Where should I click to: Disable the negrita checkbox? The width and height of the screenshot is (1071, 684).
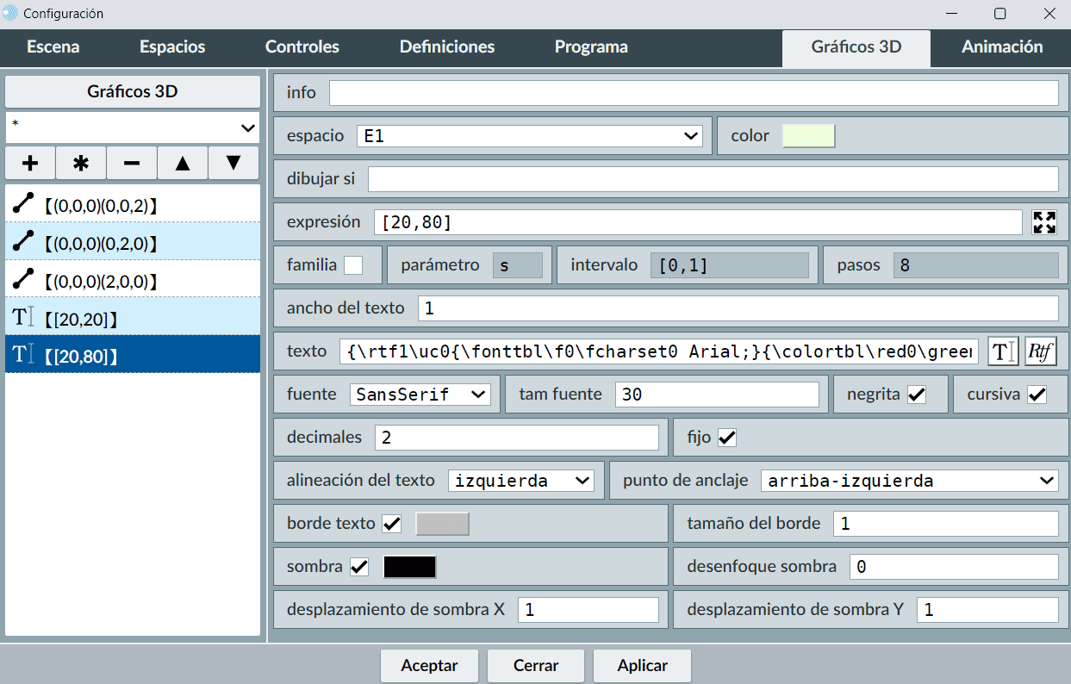click(x=917, y=395)
